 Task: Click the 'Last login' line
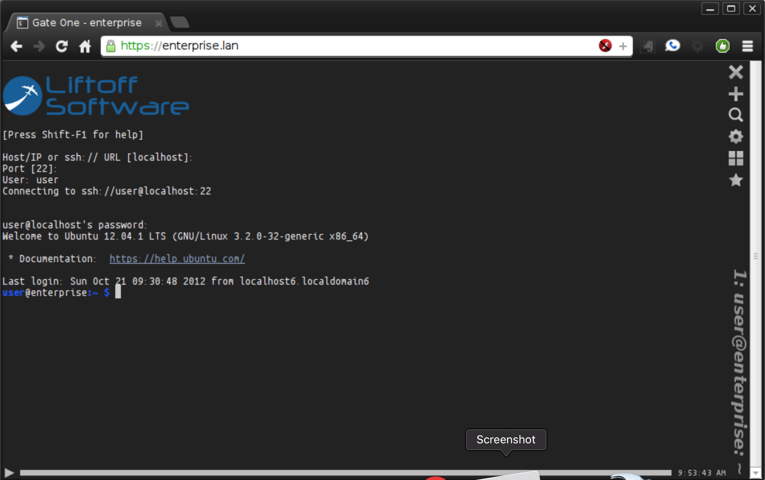[185, 281]
